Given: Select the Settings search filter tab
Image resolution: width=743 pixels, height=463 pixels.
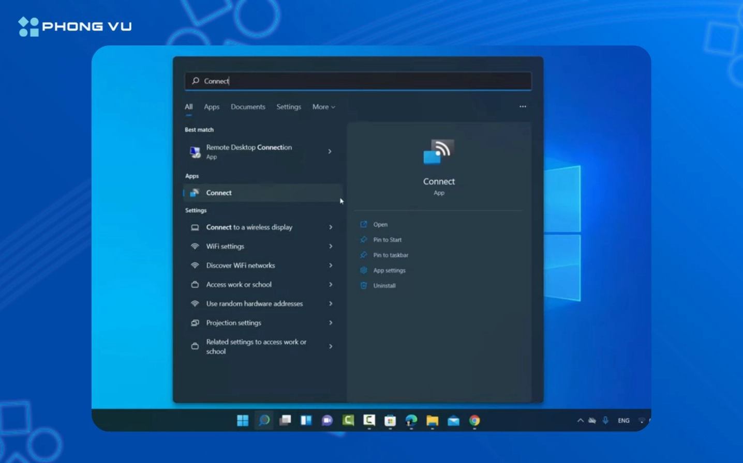Looking at the screenshot, I should coord(288,107).
